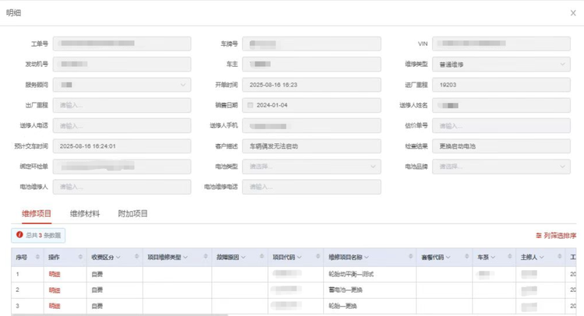This screenshot has width=584, height=316.
Task: Click the calendar icon in 销售日期 field
Action: [x=250, y=105]
